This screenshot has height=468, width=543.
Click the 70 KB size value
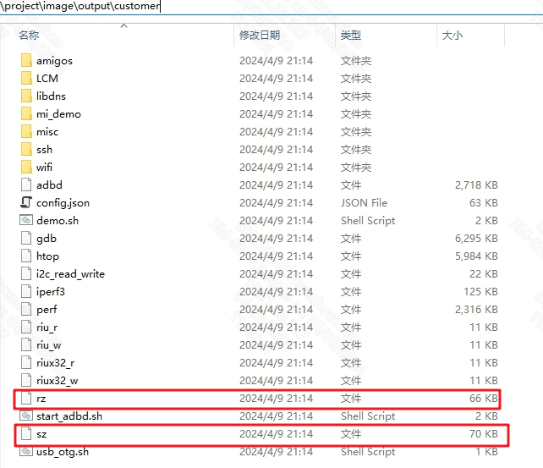(484, 433)
